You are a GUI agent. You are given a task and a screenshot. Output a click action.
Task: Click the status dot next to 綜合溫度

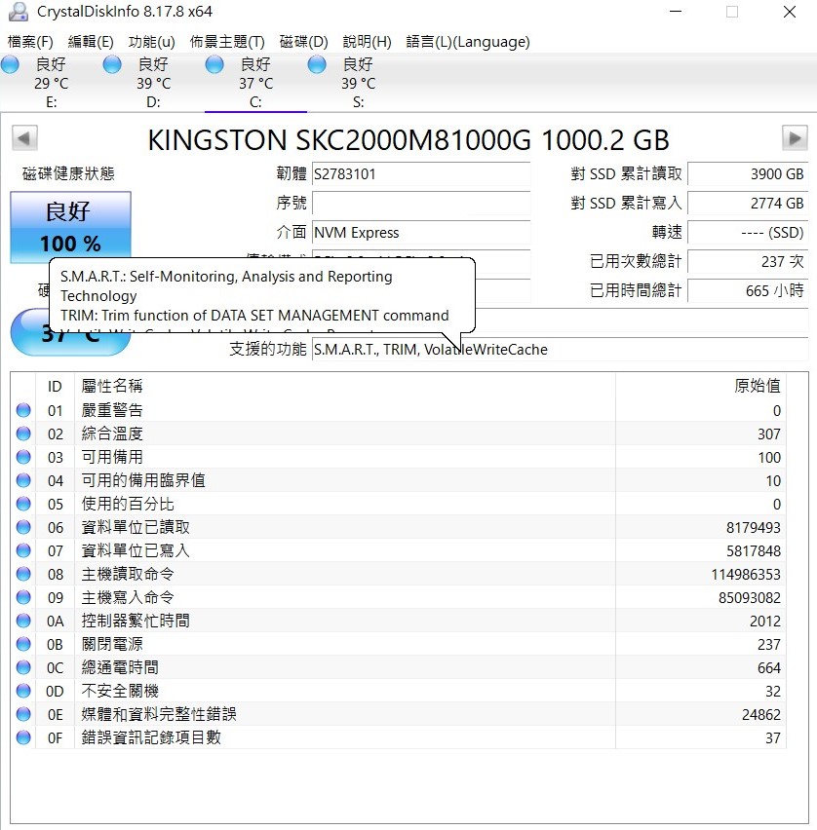(x=21, y=434)
